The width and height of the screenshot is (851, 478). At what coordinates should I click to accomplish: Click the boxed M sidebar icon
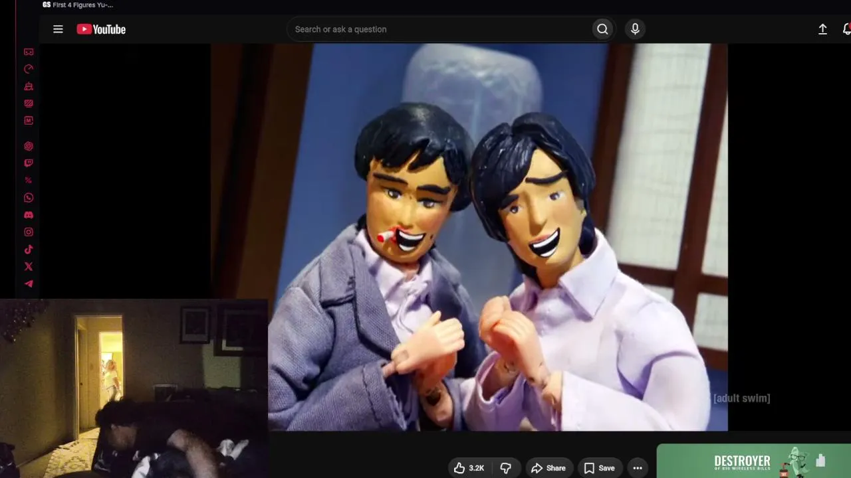point(29,121)
